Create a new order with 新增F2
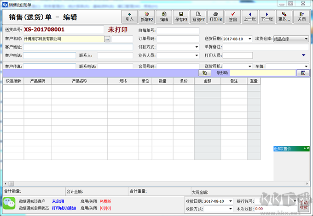Image resolution: width=313 pixels, height=216 pixels. (146, 17)
